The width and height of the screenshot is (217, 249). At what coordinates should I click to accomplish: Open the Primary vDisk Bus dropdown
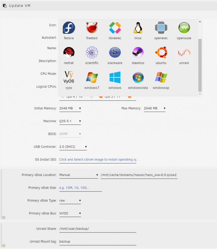coord(70,213)
